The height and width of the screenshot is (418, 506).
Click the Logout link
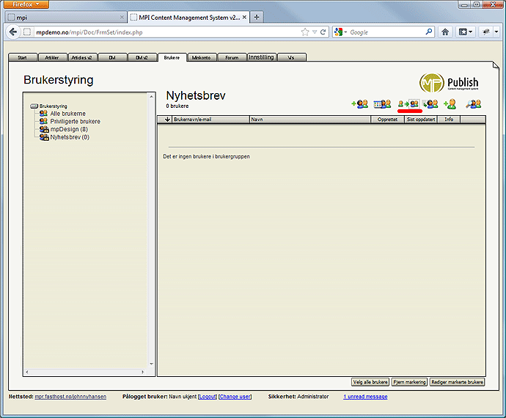tap(208, 397)
